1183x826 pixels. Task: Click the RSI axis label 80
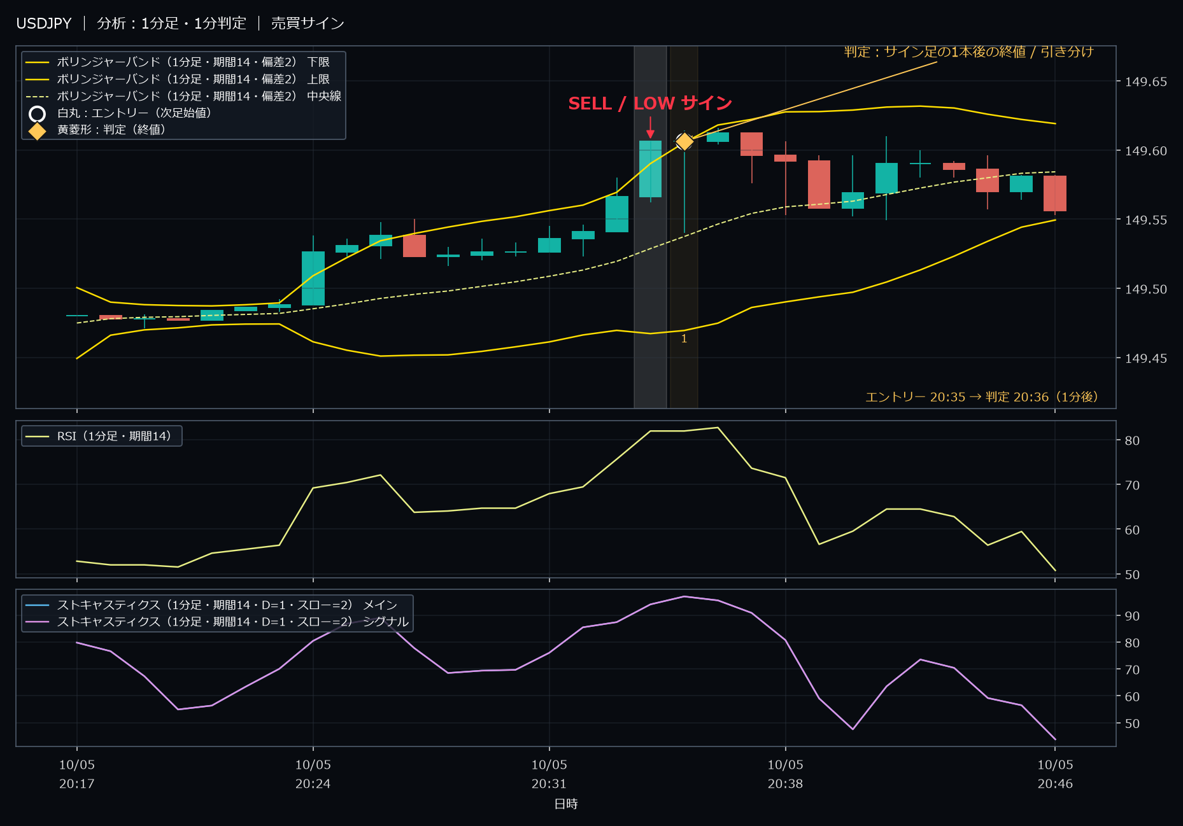[1132, 440]
